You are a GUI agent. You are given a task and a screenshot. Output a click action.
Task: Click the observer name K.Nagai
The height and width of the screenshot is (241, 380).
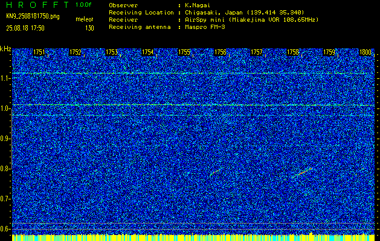[198, 5]
